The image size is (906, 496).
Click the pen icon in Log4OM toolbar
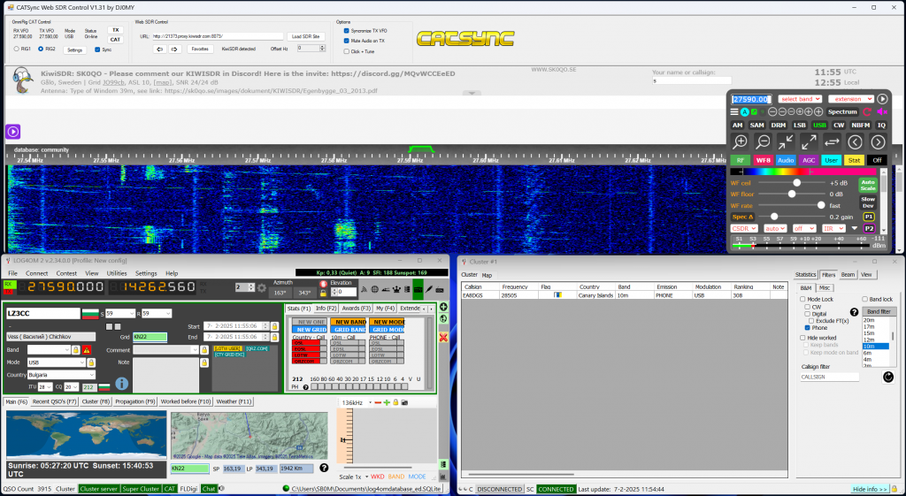429,289
